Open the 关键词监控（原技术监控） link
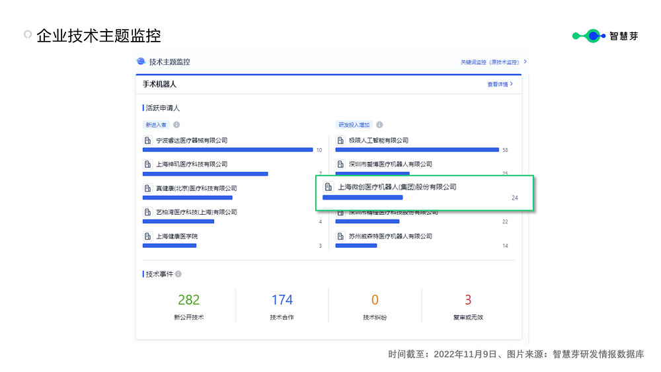The height and width of the screenshot is (372, 661). pos(490,62)
